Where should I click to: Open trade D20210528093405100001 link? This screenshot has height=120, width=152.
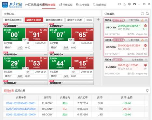click(x=21, y=103)
